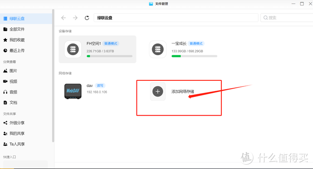Screen dimensions: 313x169
Task: Click the 226.71GB / 3.63TB usage text
Action: (x=100, y=51)
